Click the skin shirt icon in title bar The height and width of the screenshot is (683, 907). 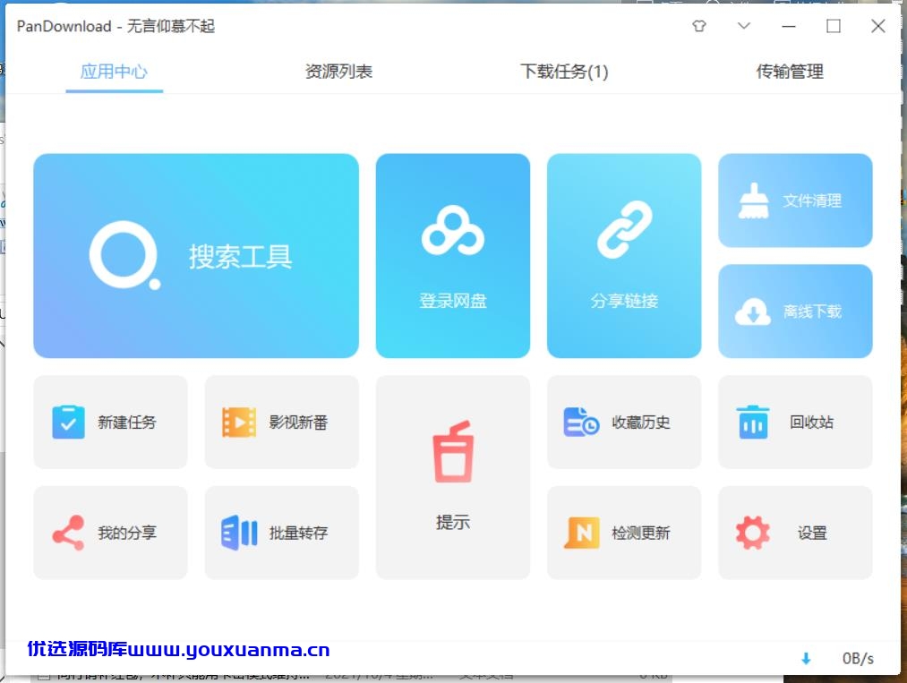coord(699,26)
